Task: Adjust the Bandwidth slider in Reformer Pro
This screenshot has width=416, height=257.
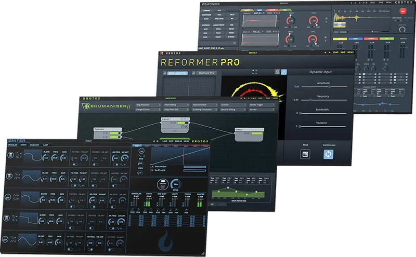Action: coord(323,113)
